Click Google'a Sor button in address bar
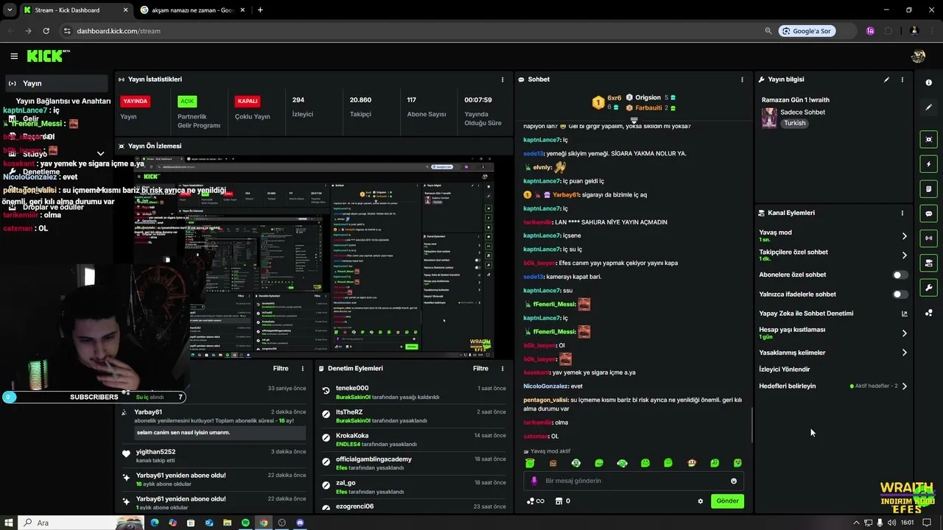The width and height of the screenshot is (943, 530). [x=807, y=31]
